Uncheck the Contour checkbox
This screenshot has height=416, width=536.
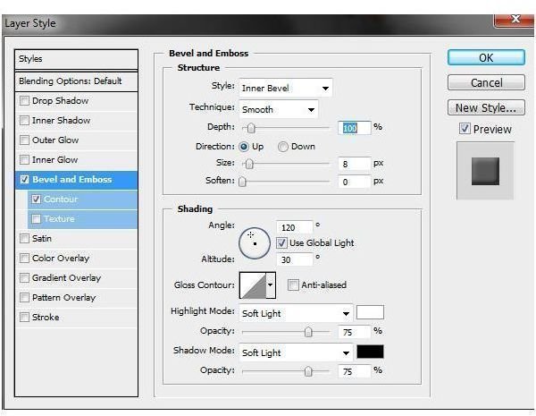[x=37, y=199]
